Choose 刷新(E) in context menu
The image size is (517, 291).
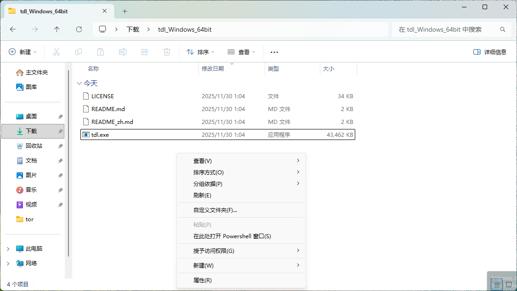[202, 195]
